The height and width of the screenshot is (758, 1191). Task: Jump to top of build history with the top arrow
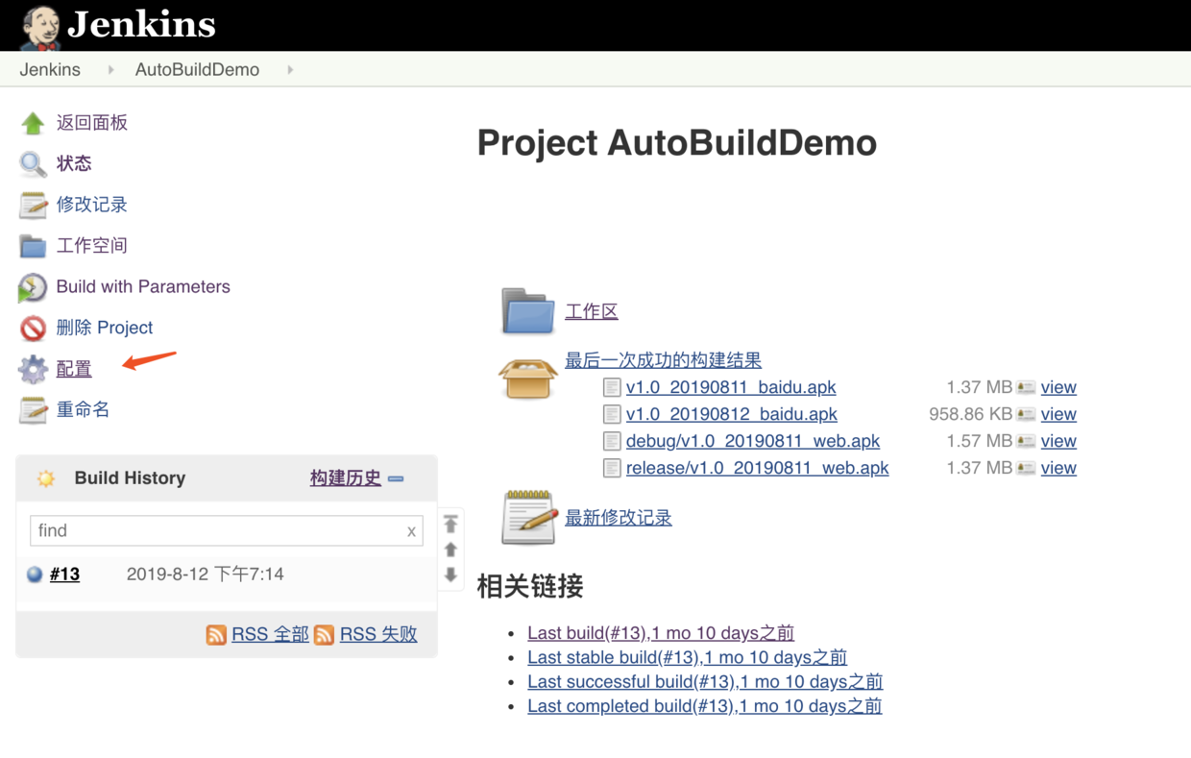click(x=450, y=525)
